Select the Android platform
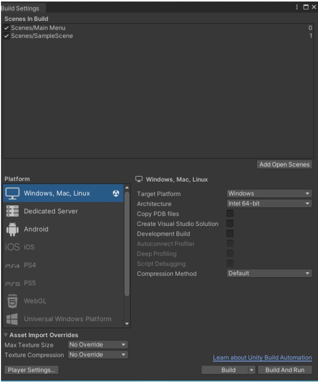 [x=63, y=229]
